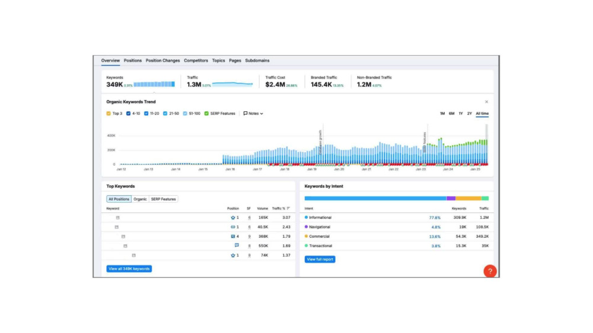This screenshot has width=593, height=333.
Task: Select the 6M time range
Action: pos(451,113)
